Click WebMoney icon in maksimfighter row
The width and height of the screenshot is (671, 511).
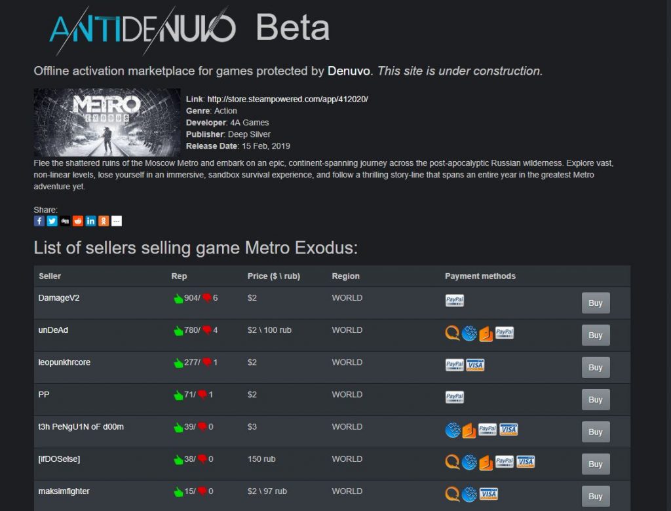click(469, 494)
